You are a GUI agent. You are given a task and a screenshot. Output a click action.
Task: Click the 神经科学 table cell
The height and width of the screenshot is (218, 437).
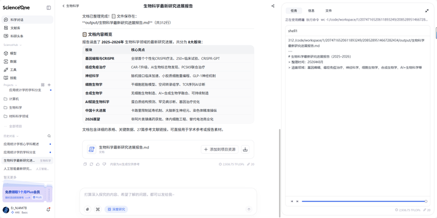[x=92, y=76]
